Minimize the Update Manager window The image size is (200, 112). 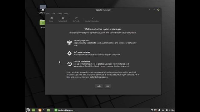(149, 10)
